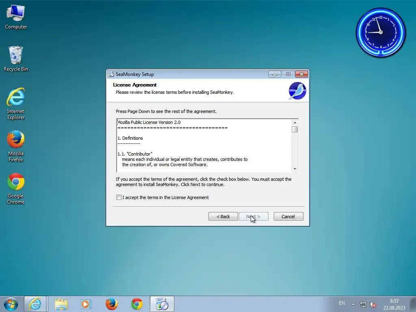The width and height of the screenshot is (416, 312).
Task: Open the Windows Explorer taskbar folder
Action: pos(61,304)
